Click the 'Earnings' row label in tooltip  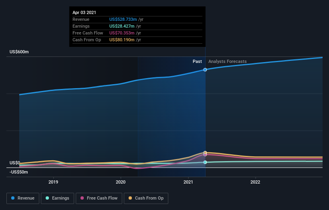(x=81, y=26)
